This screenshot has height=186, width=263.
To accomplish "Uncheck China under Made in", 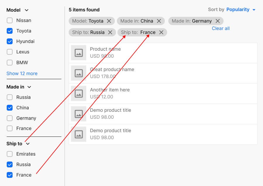I will 10,108.
